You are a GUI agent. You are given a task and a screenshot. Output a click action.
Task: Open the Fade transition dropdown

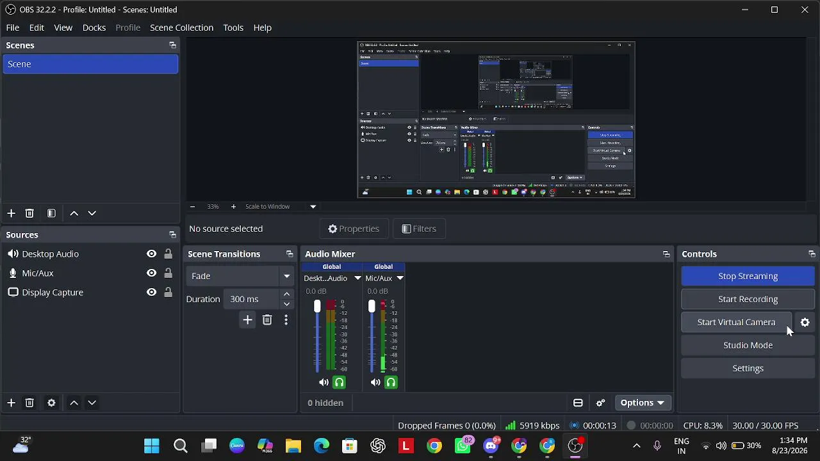tap(240, 276)
